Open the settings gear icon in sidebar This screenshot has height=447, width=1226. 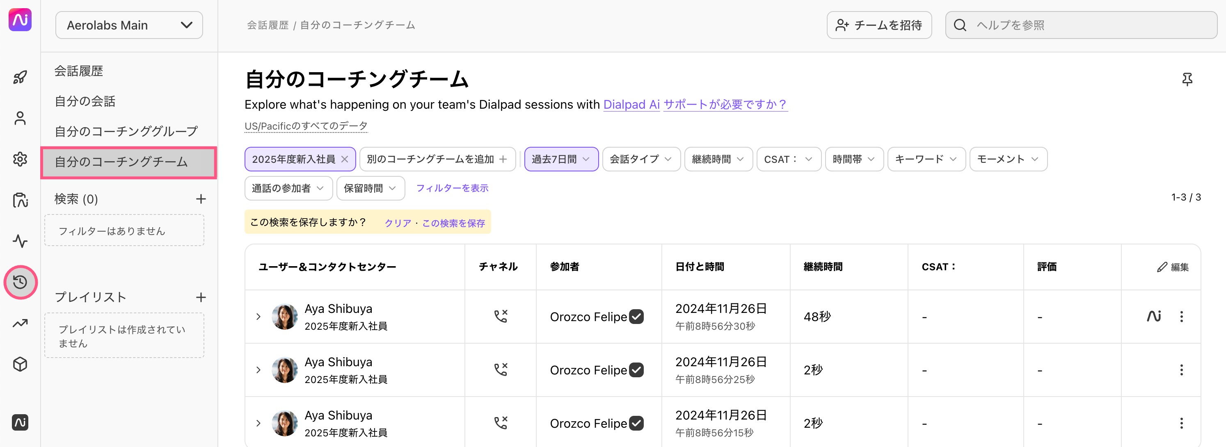click(20, 159)
